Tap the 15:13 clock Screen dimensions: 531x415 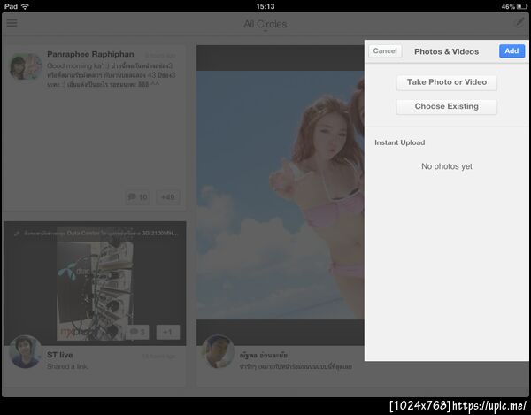265,6
